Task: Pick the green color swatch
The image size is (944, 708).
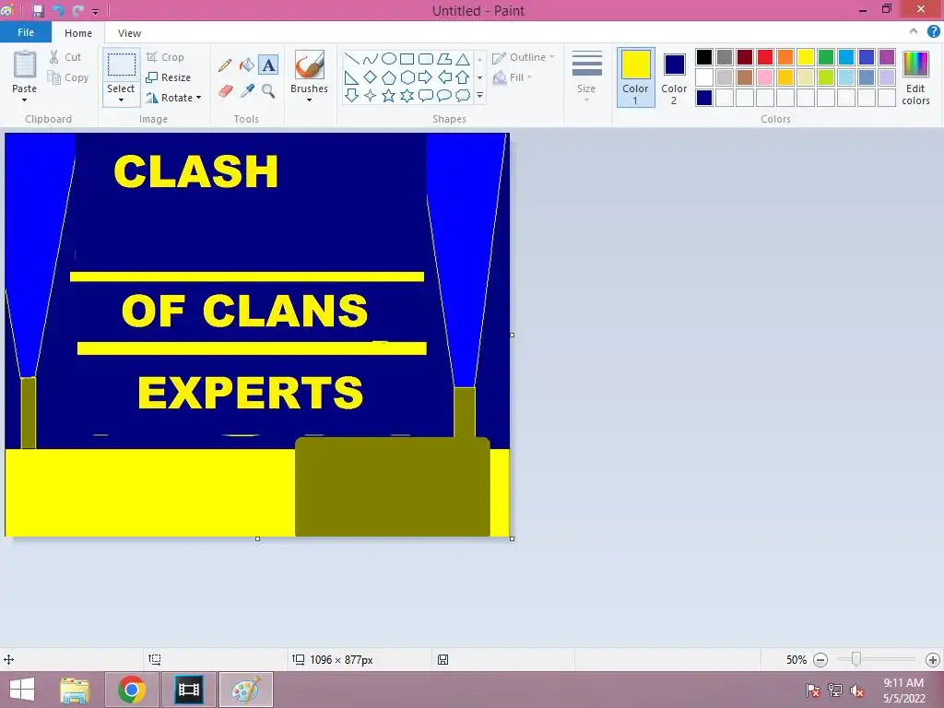Action: [826, 57]
